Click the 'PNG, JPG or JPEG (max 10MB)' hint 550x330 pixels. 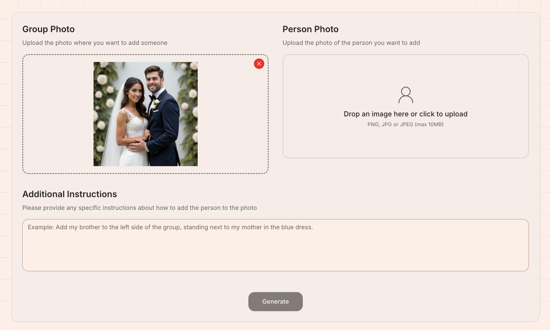[405, 124]
